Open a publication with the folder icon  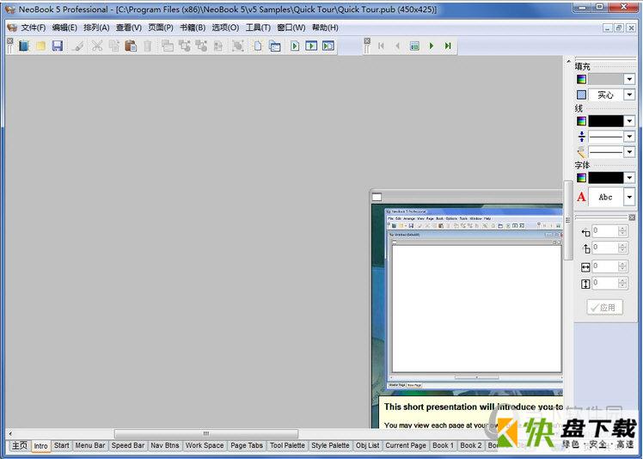(40, 46)
